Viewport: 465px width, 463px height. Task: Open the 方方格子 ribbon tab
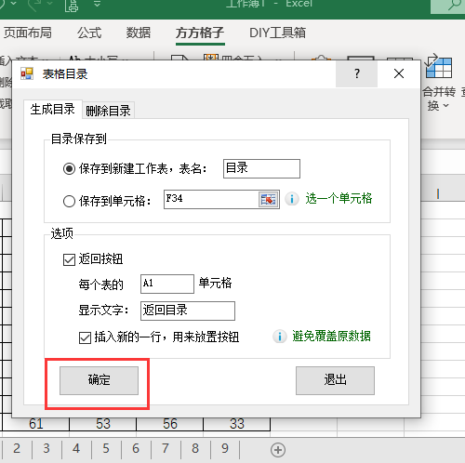(x=200, y=33)
